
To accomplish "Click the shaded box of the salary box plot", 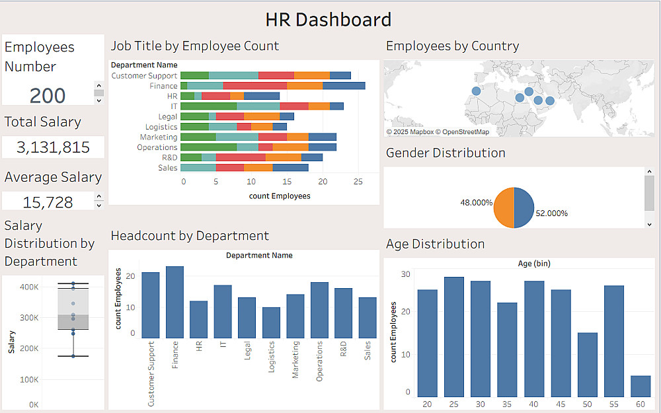I will coord(73,309).
